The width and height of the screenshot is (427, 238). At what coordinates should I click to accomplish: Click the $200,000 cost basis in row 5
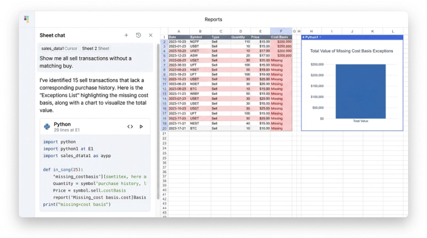coord(281,55)
